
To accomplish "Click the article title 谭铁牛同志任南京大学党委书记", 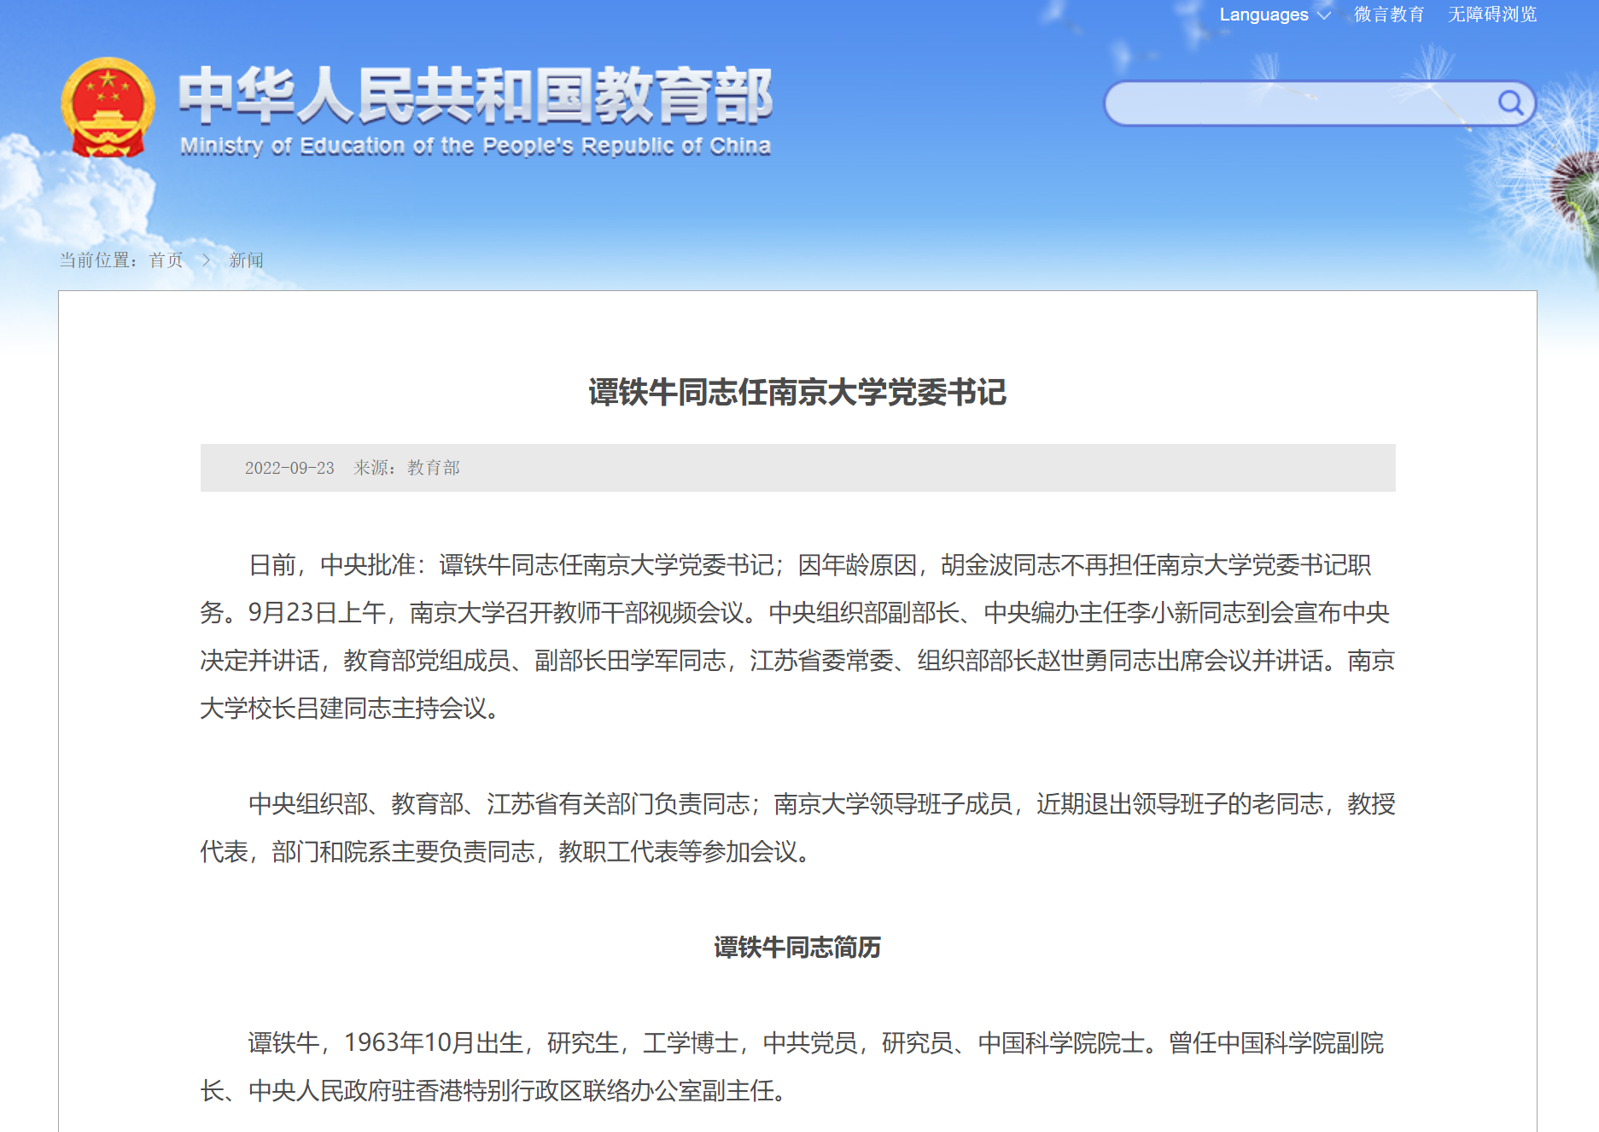I will 797,393.
